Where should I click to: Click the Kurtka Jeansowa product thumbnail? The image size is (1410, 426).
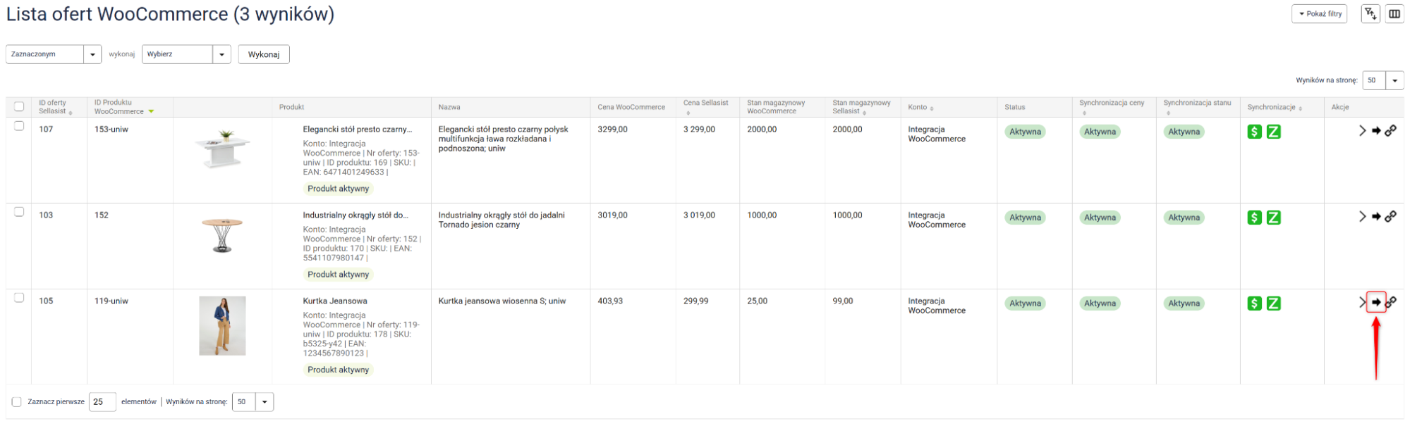click(222, 325)
